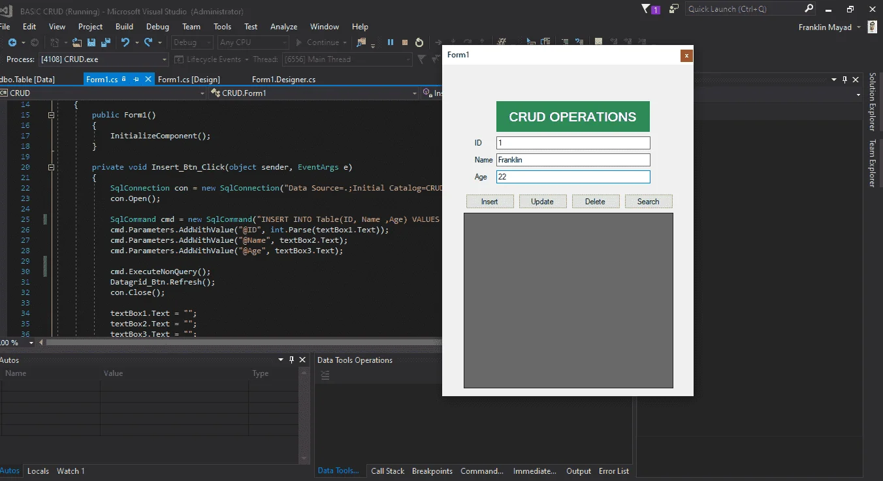
Task: Open the Analyze menu
Action: click(x=283, y=27)
